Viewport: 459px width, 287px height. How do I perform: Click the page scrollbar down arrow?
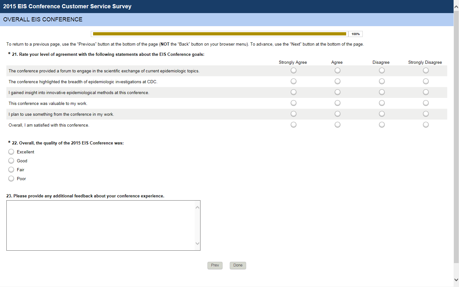[x=456, y=280]
